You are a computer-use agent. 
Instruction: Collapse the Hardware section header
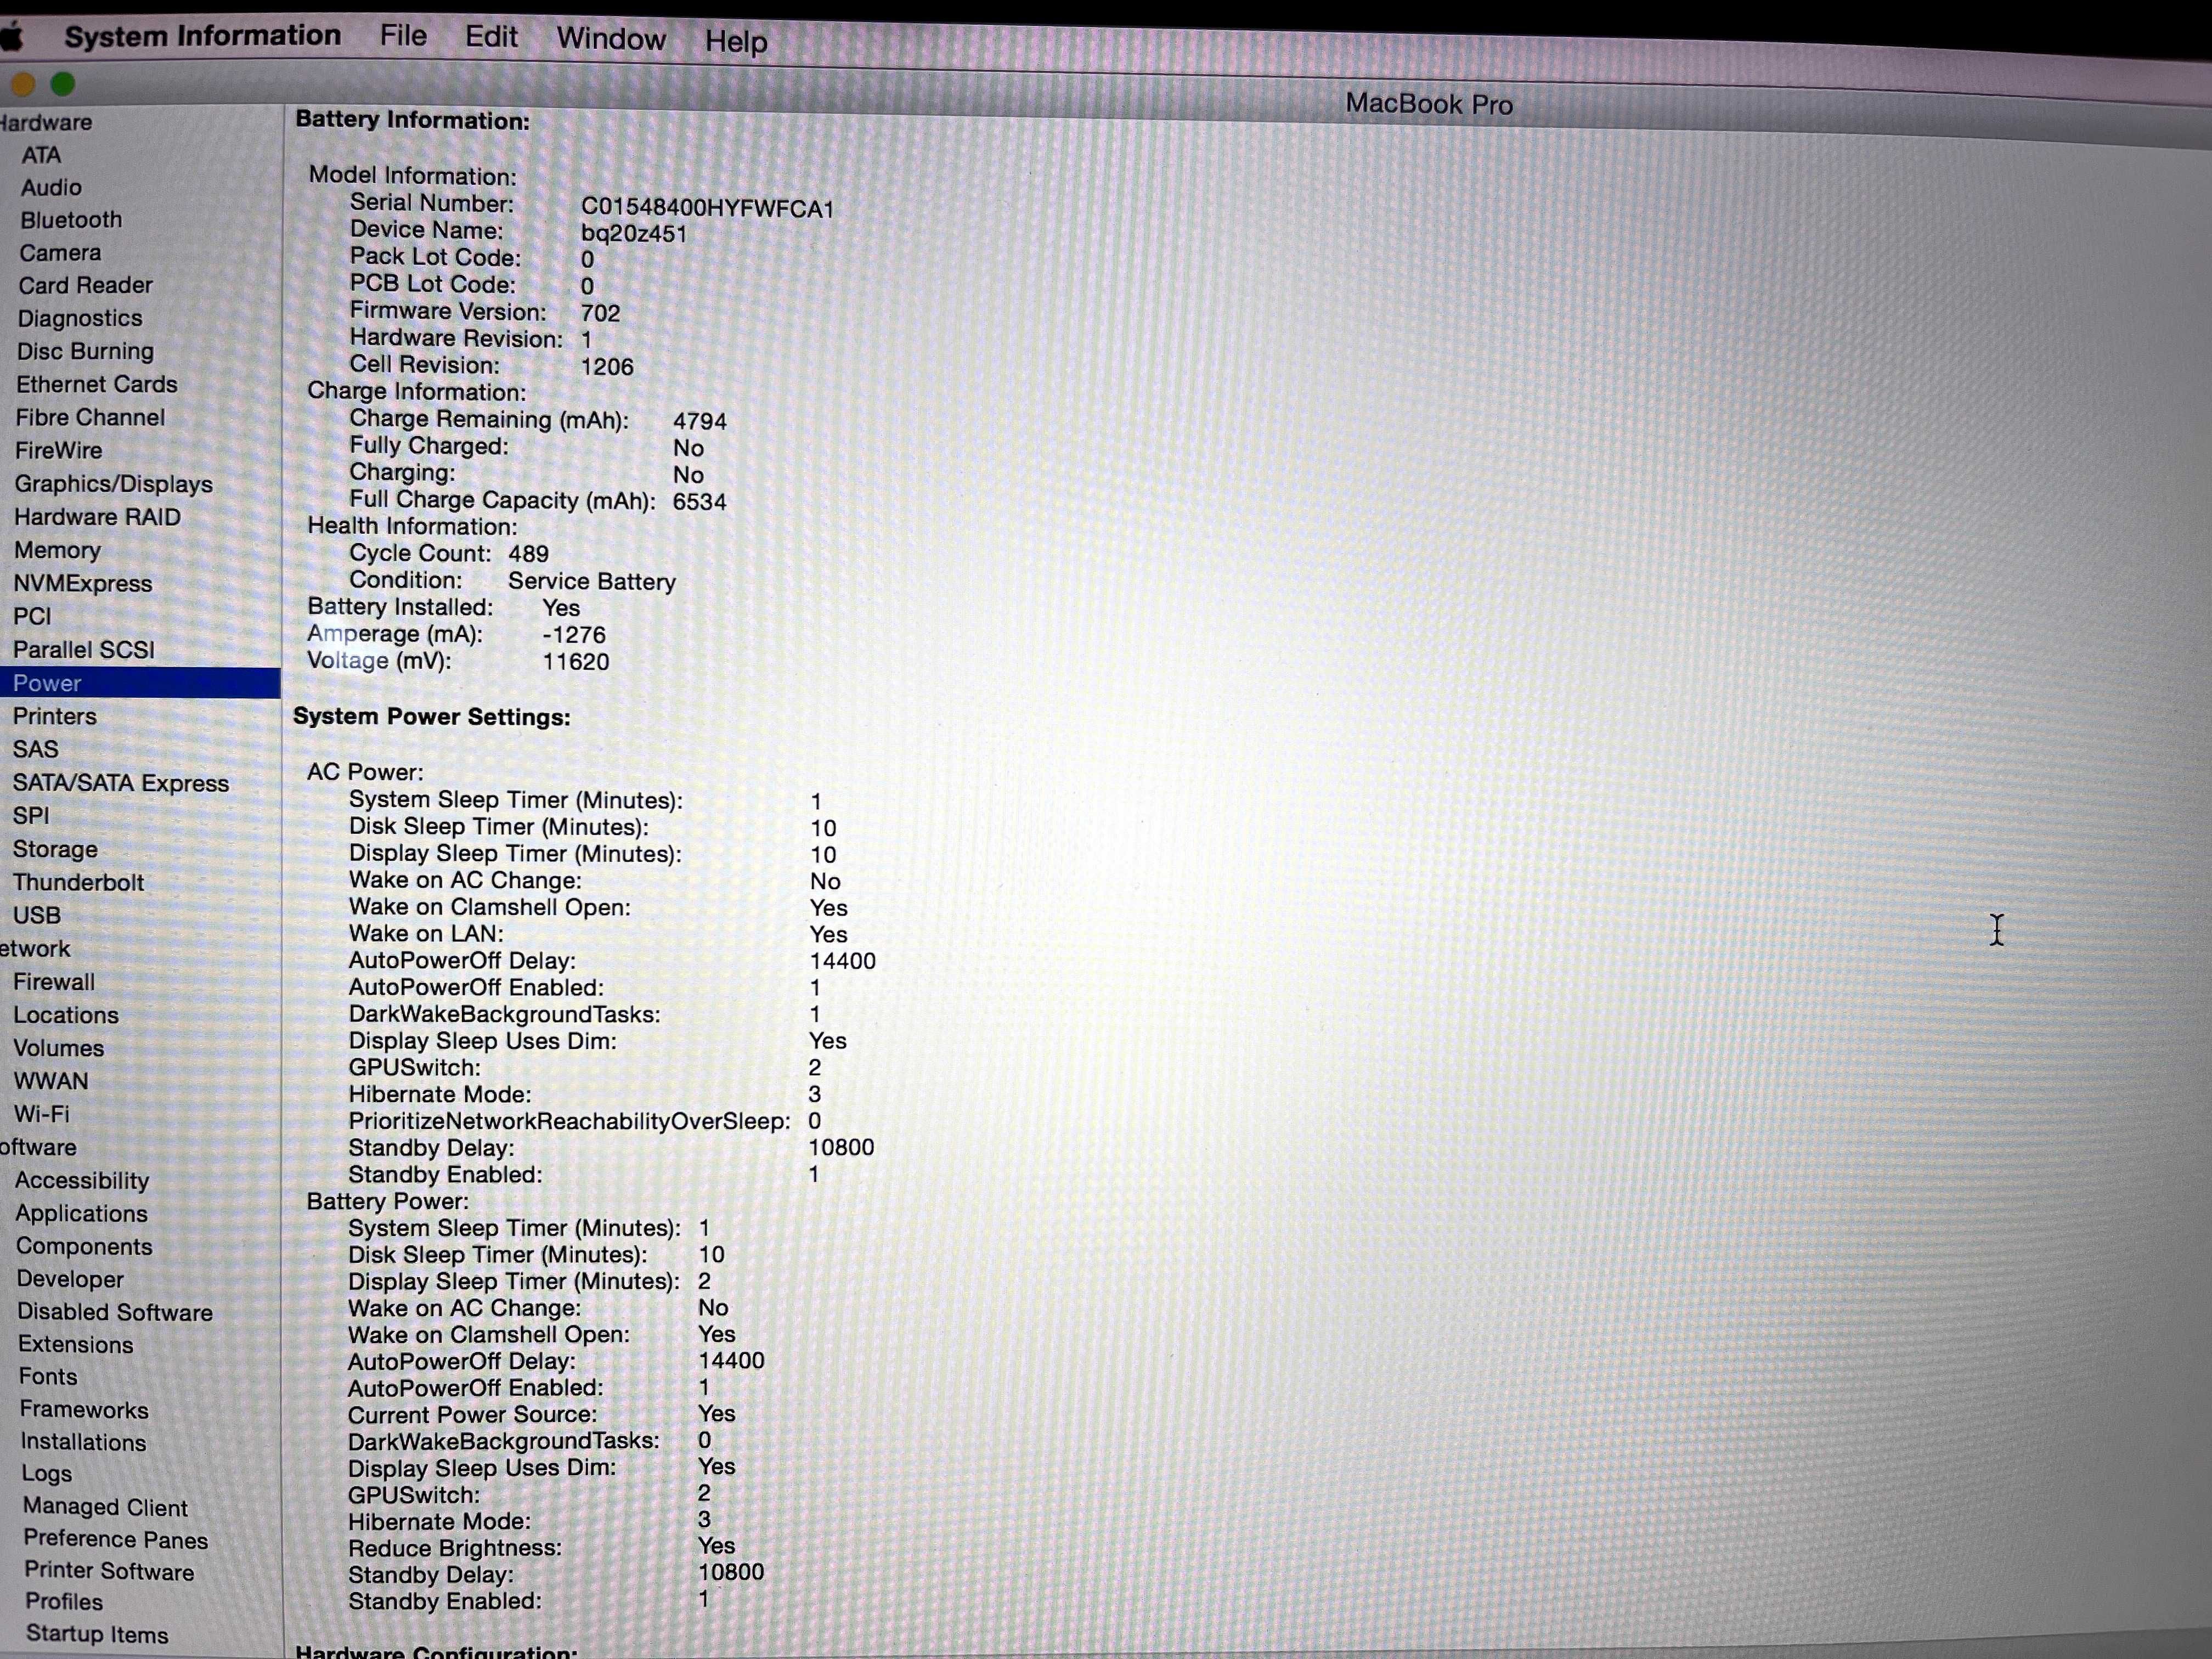click(x=46, y=123)
